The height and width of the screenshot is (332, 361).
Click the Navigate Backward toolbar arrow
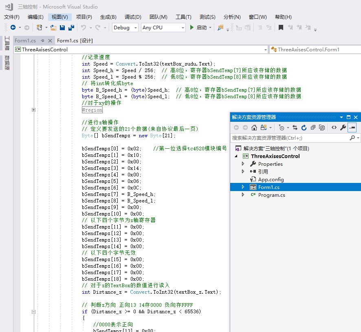click(13, 28)
